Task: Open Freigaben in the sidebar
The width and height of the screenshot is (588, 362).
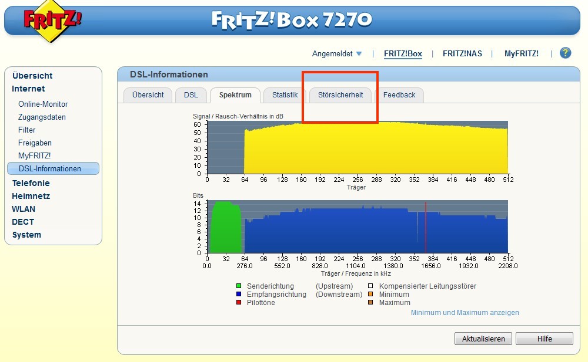Action: click(35, 143)
